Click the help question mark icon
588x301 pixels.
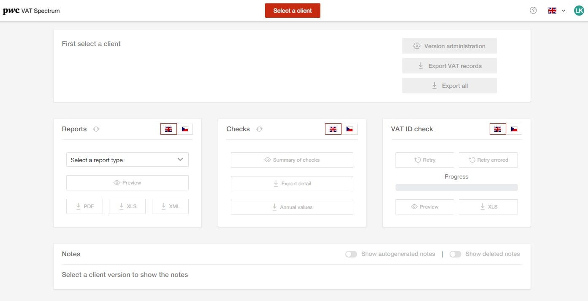point(533,11)
